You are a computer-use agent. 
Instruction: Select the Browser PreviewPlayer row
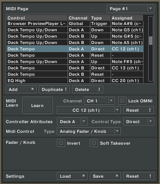pyautogui.click(x=75, y=24)
